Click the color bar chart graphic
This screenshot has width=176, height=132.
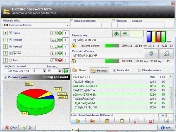[159, 36]
